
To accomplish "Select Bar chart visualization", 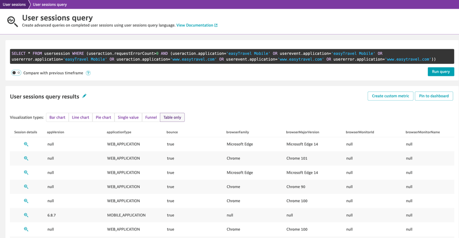I will [x=57, y=118].
